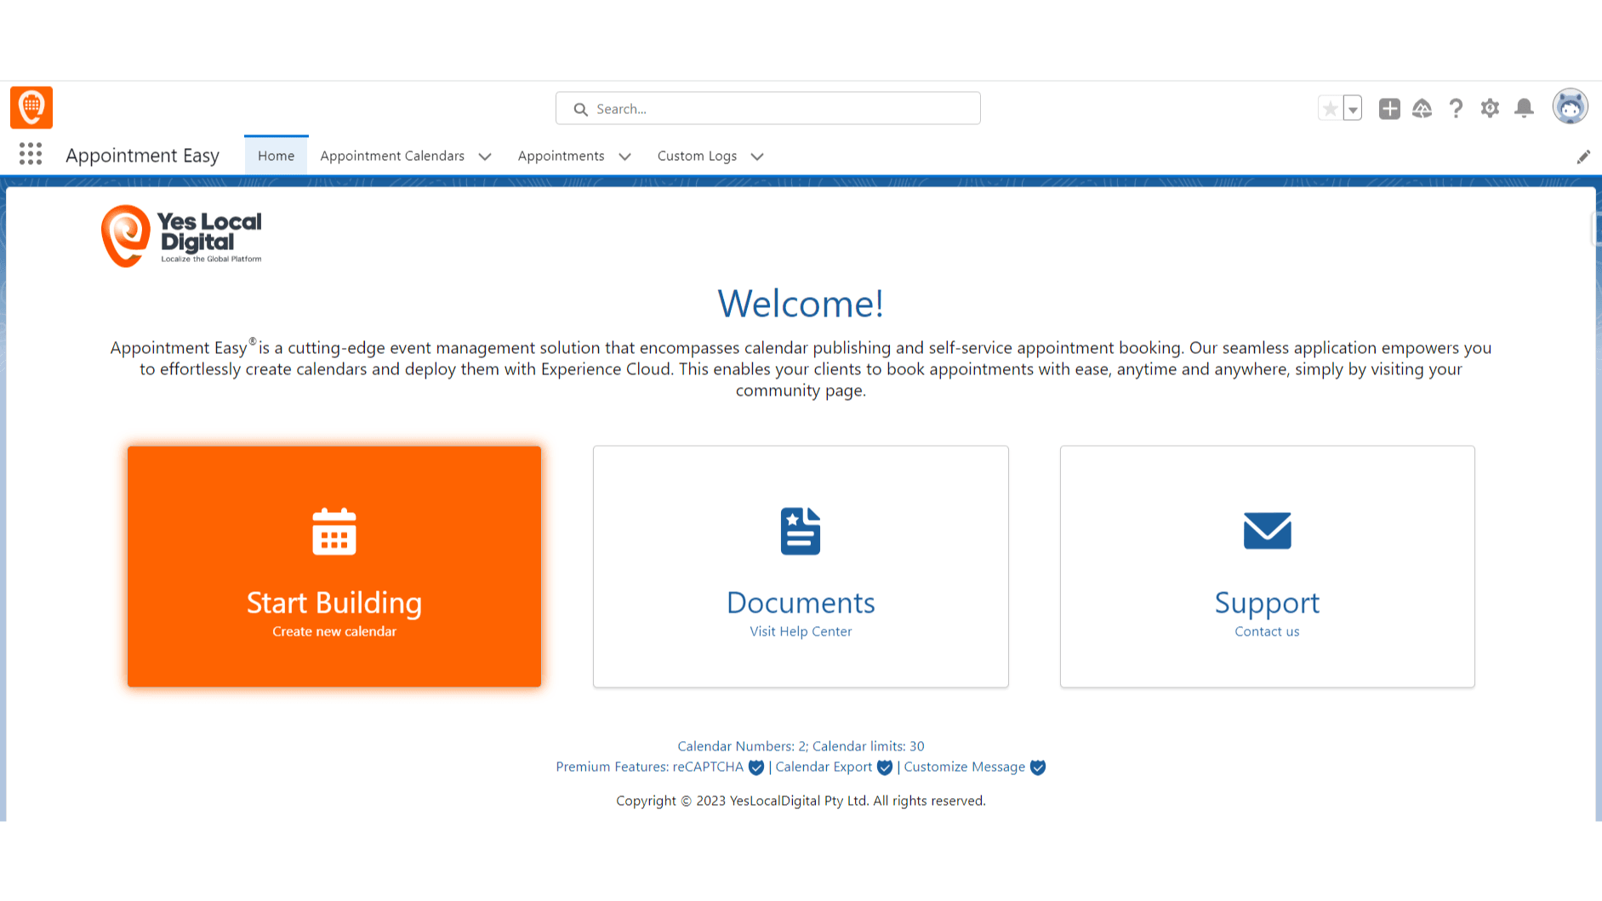
Task: Click the Calendar Export text
Action: point(824,767)
